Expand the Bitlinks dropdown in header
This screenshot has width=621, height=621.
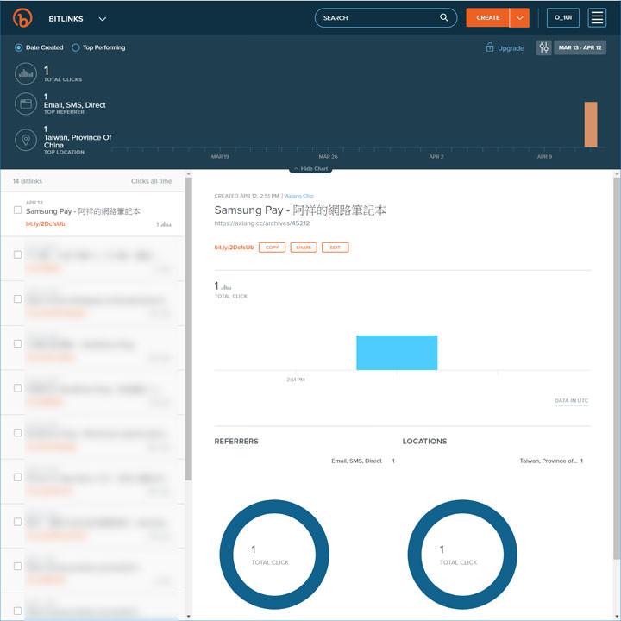tap(103, 18)
